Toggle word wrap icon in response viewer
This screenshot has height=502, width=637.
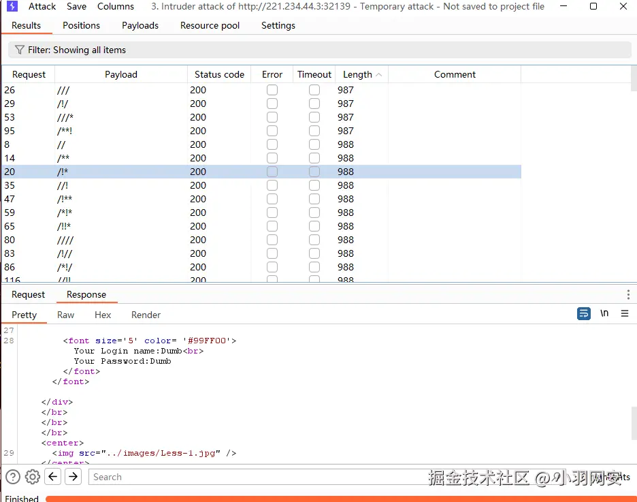(584, 313)
